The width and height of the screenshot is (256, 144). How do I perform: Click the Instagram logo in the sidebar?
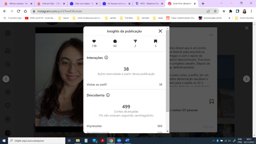point(8,33)
